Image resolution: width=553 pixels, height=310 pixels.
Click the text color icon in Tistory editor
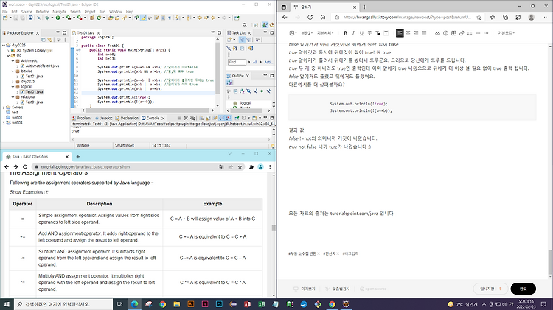pos(378,33)
